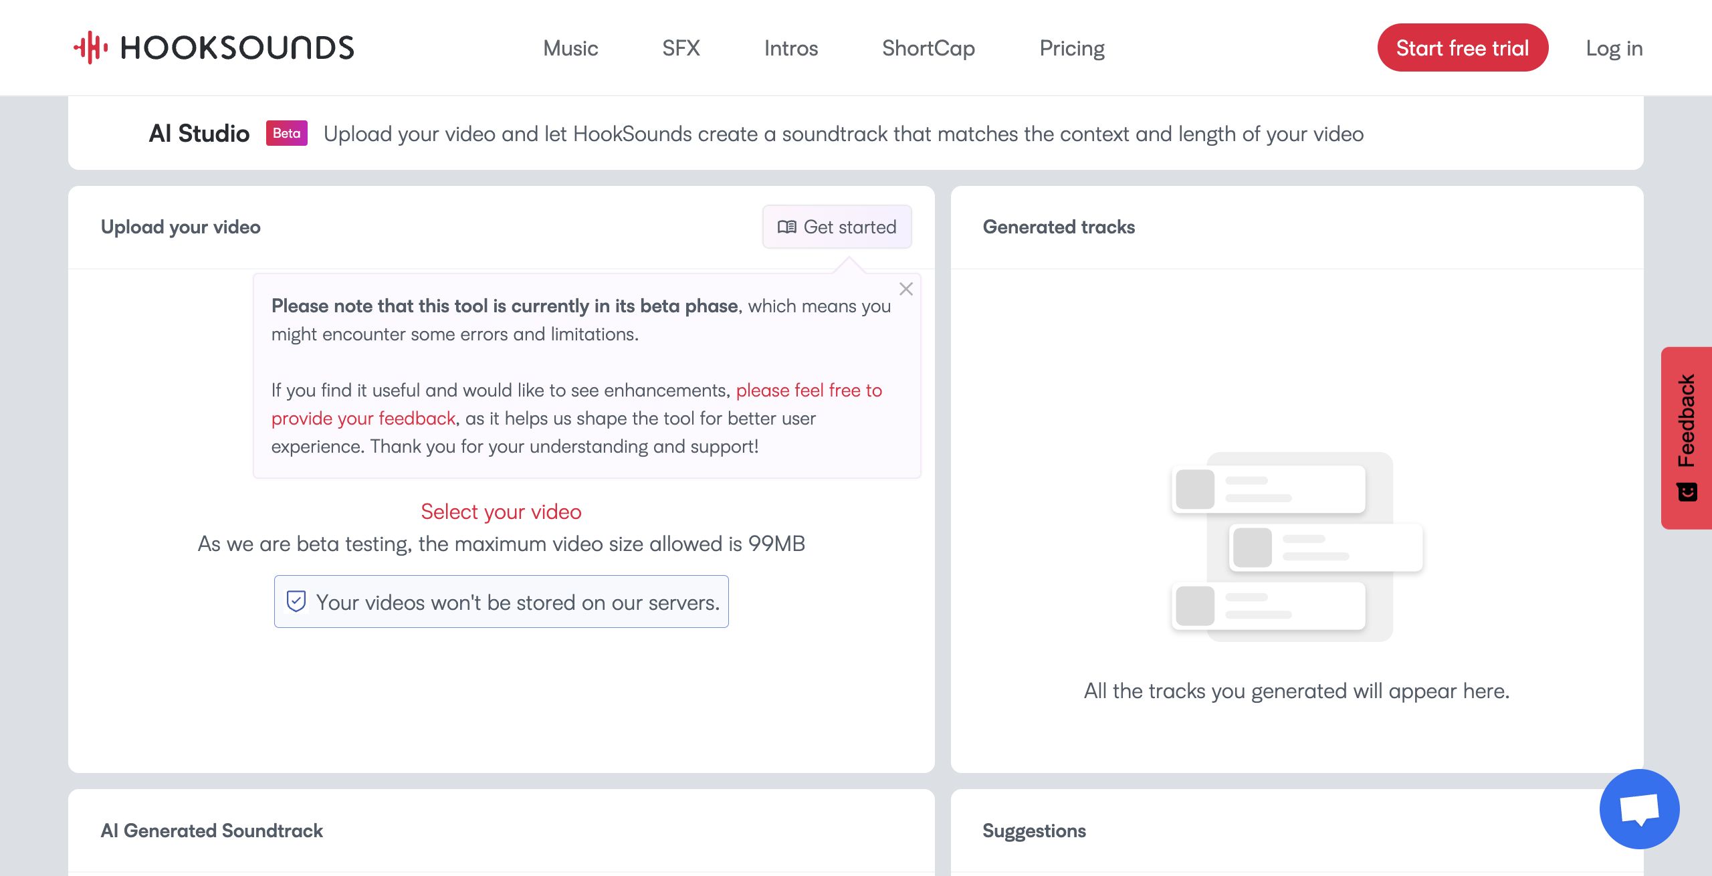The width and height of the screenshot is (1712, 876).
Task: Click the HookSounds waveform logo icon
Action: pos(91,47)
